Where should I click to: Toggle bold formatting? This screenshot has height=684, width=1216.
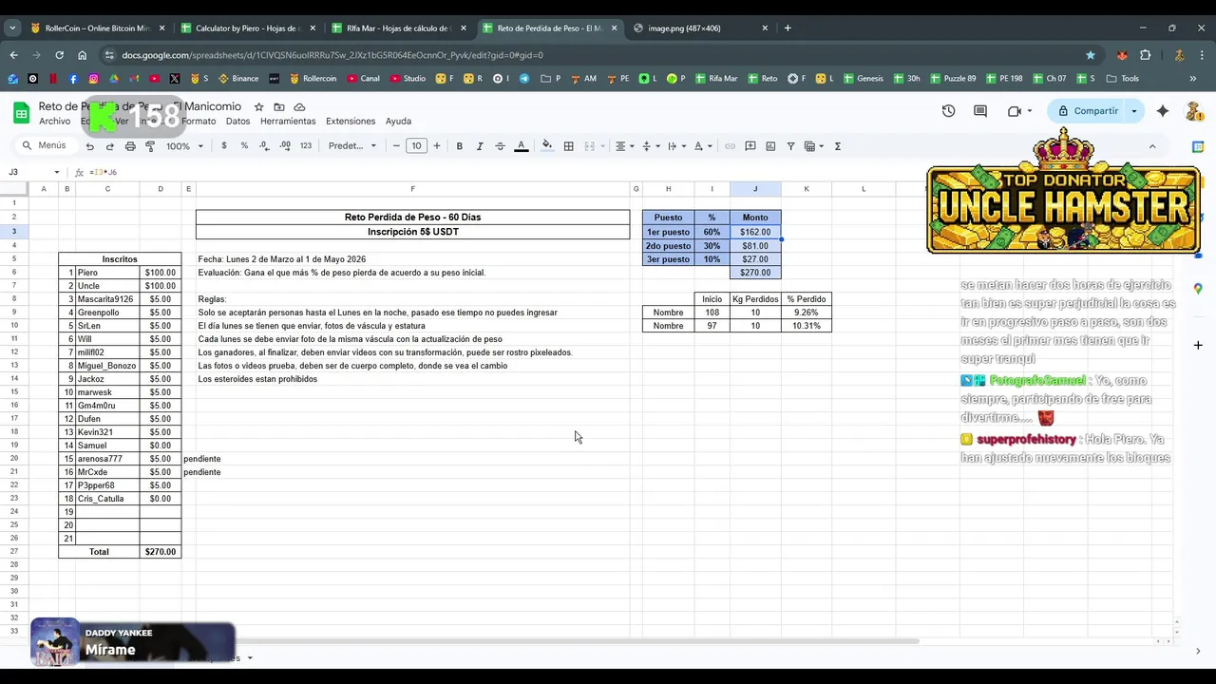click(460, 146)
